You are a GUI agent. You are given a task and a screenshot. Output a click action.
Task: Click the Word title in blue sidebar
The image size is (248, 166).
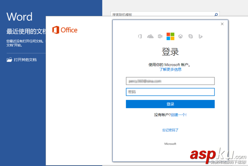pos(19,17)
